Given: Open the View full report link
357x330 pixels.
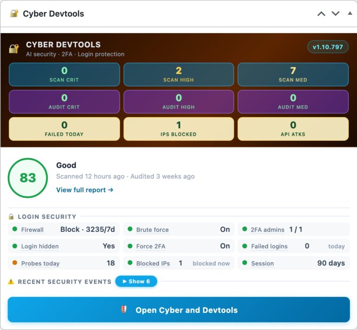Looking at the screenshot, I should (x=85, y=190).
